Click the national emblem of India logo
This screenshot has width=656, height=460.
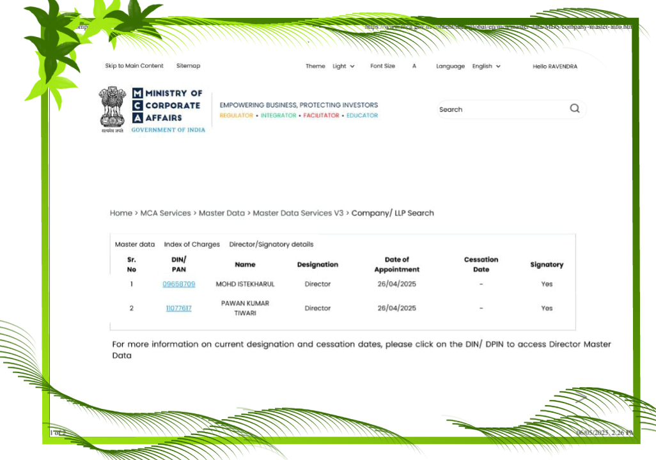(112, 109)
